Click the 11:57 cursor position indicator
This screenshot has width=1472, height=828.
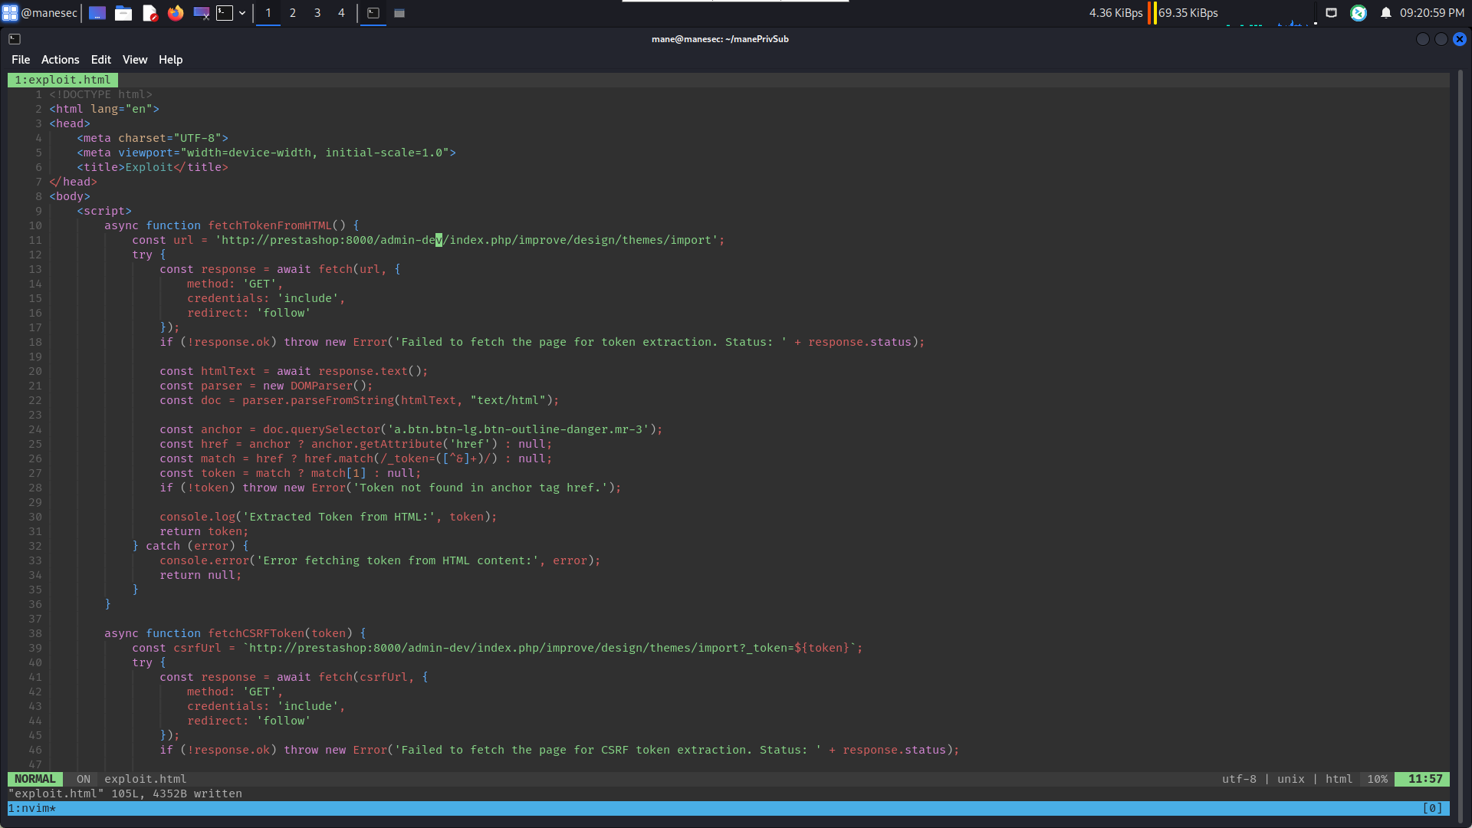pos(1424,779)
